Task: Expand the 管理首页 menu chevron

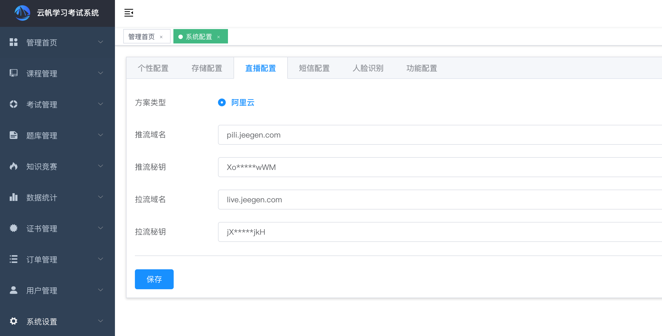Action: (x=101, y=42)
